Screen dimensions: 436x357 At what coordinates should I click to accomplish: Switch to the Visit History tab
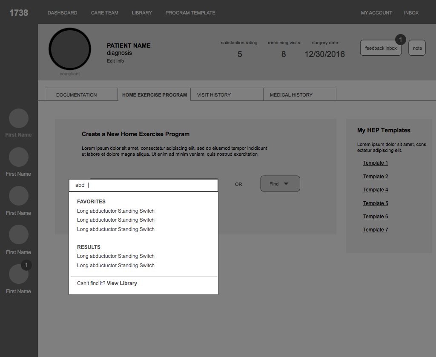point(227,95)
